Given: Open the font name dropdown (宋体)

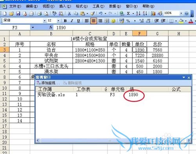Looking at the screenshot, I should click(x=45, y=21).
